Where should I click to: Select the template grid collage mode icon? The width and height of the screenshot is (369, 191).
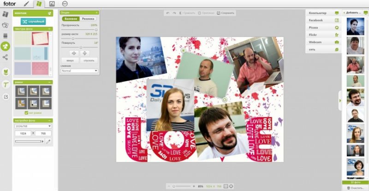point(5,14)
